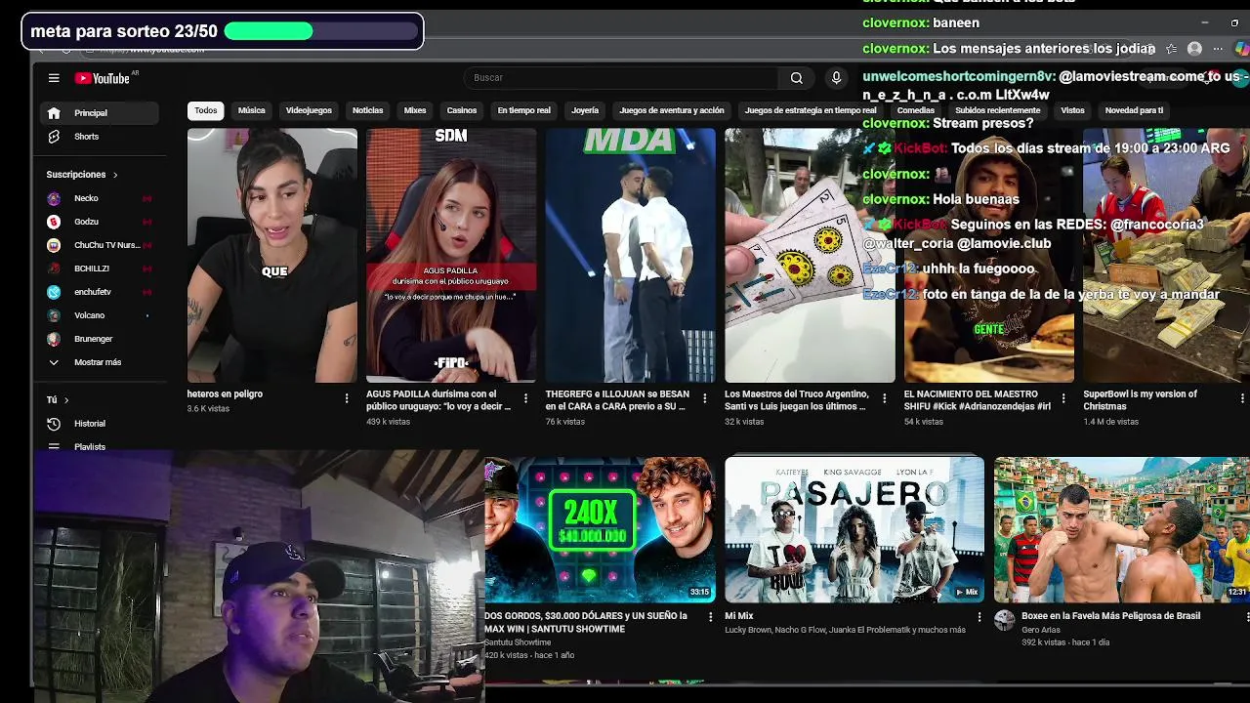Image resolution: width=1250 pixels, height=703 pixels.
Task: Open Brunenger channel subscription
Action: 100,339
